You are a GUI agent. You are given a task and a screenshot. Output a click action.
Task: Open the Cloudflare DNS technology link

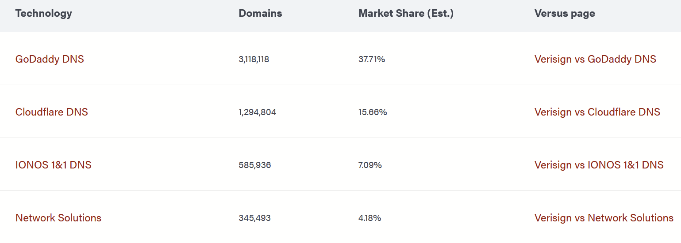[51, 112]
